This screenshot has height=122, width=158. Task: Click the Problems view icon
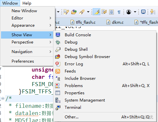click(58, 86)
